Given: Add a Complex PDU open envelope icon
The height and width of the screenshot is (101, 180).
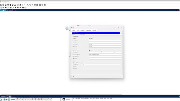Looking at the screenshot, I should point(26,8).
